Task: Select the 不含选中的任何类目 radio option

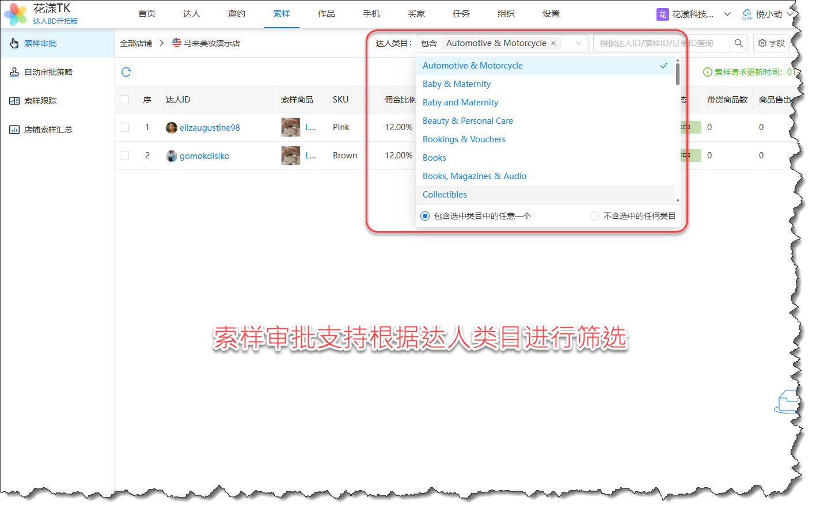Action: click(594, 216)
